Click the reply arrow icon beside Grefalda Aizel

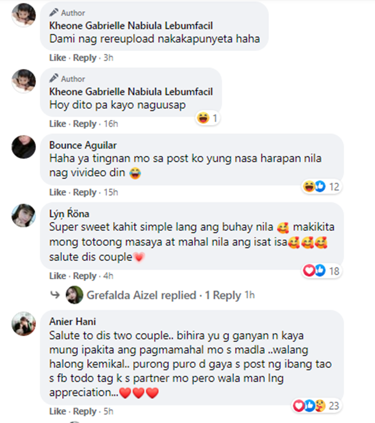click(x=55, y=295)
